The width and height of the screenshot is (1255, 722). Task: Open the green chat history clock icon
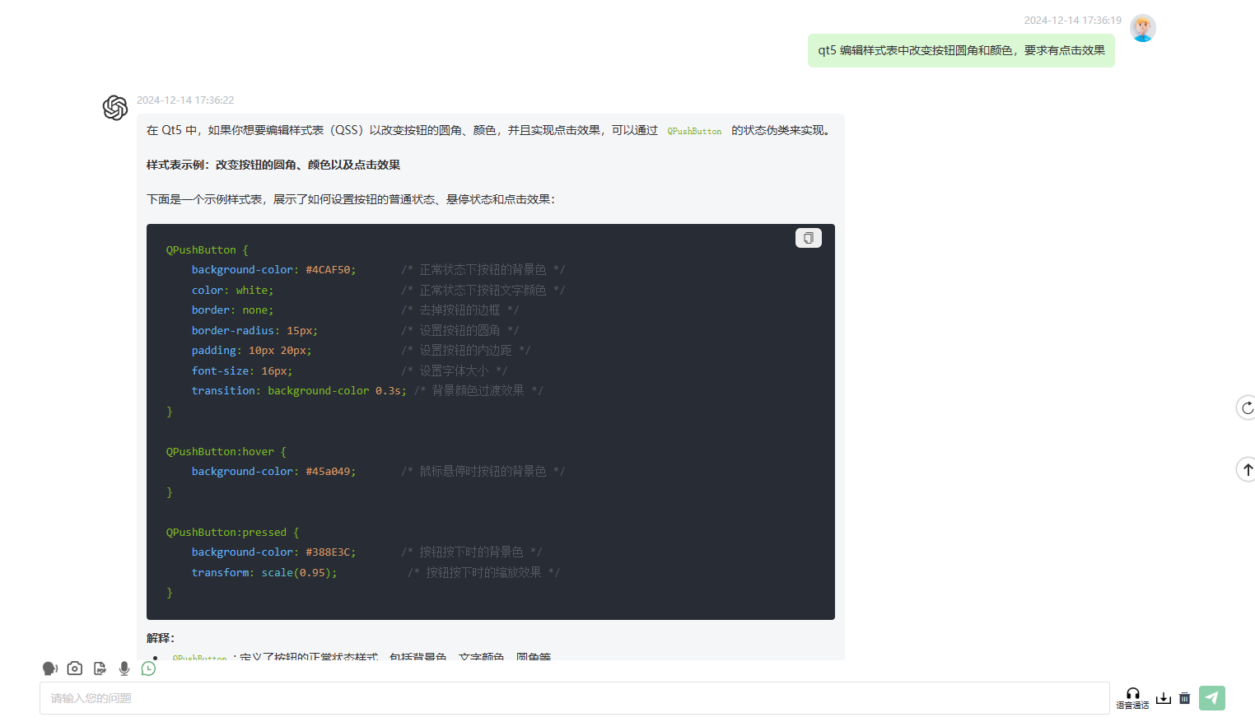tap(148, 668)
